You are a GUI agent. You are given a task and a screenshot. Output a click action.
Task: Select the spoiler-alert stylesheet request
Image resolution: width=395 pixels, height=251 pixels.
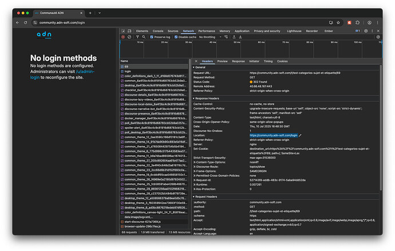pyautogui.click(x=154, y=128)
